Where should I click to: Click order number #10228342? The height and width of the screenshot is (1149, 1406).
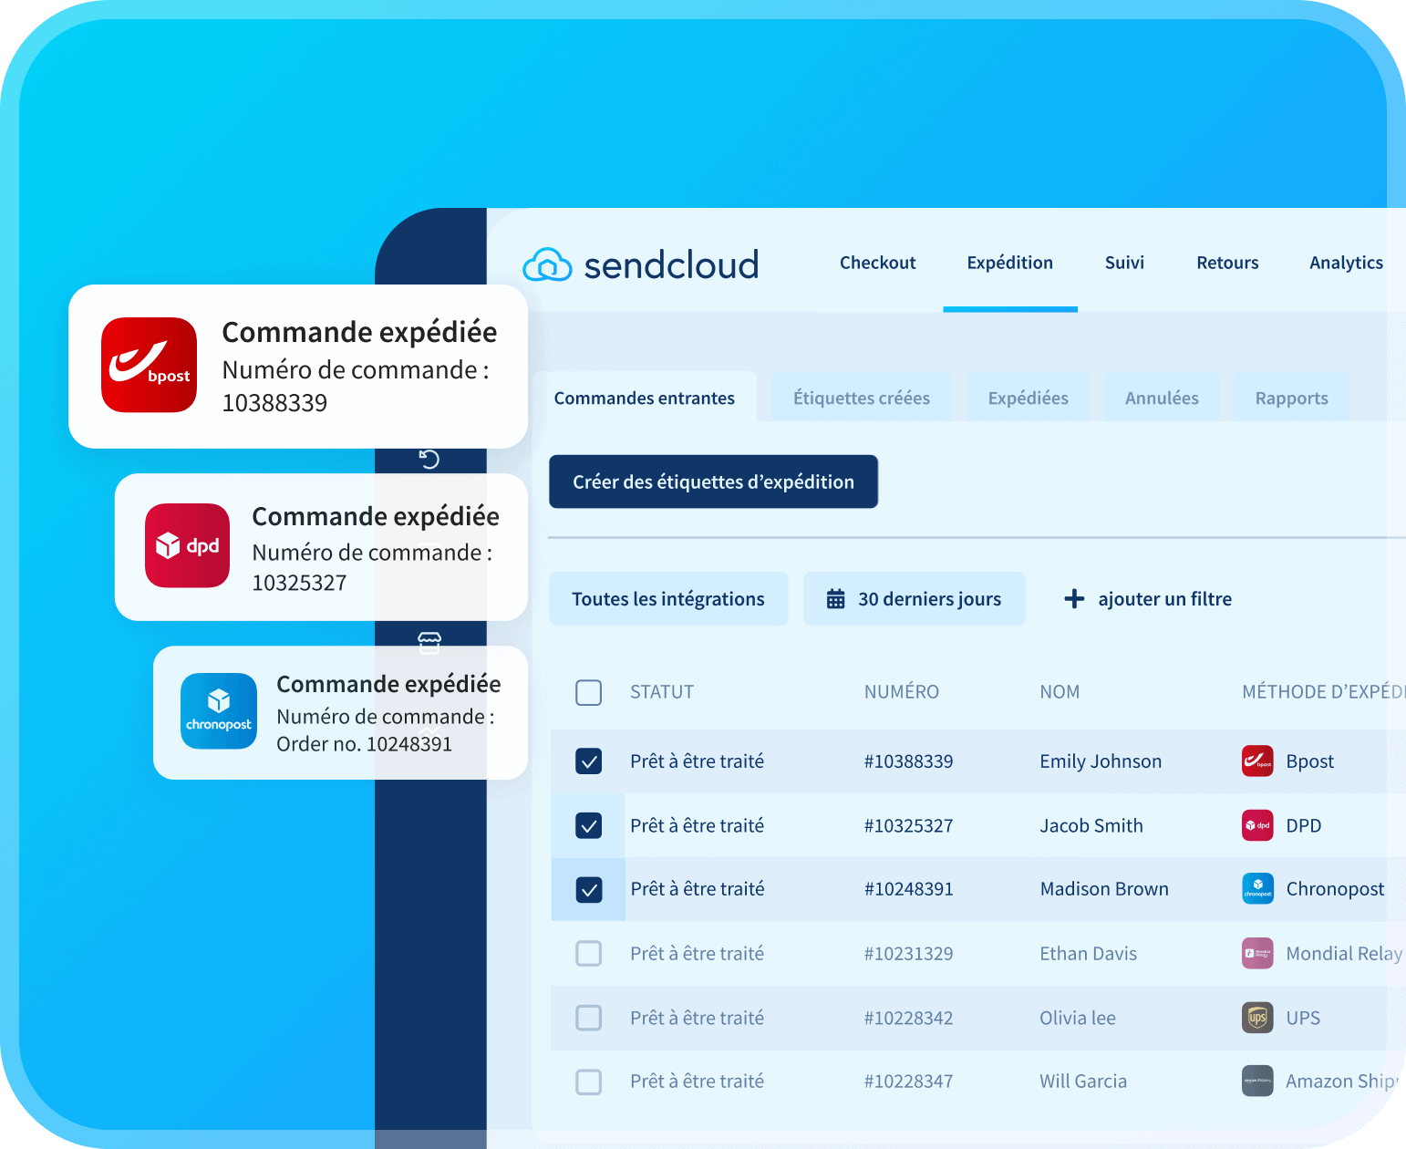(908, 1018)
